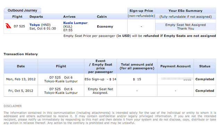Select the Fri, Oct 5, 2012 transaction row
Viewport: 222px width, 125px height.
pyautogui.click(x=110, y=91)
